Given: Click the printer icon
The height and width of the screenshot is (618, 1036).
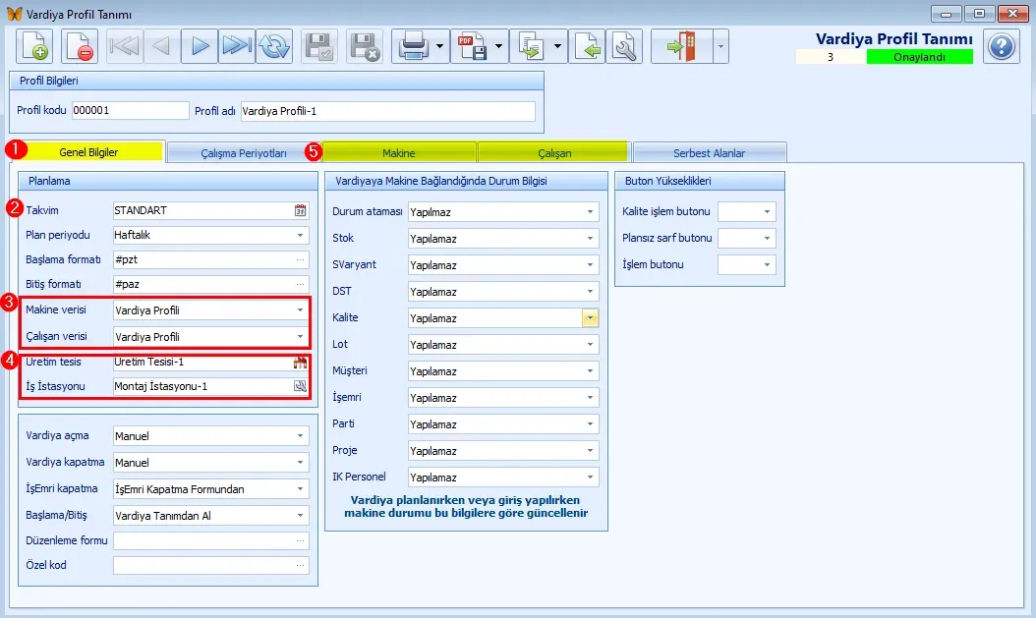Looking at the screenshot, I should (x=414, y=46).
